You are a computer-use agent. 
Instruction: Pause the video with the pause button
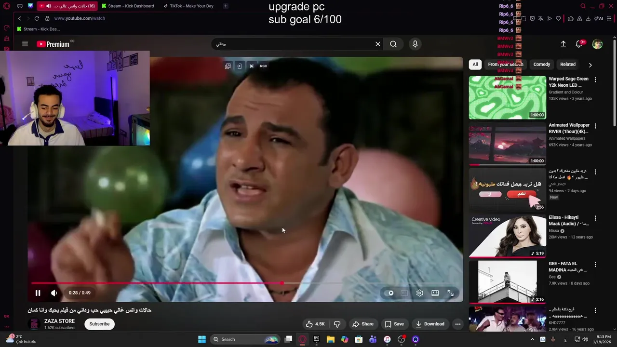(38, 293)
